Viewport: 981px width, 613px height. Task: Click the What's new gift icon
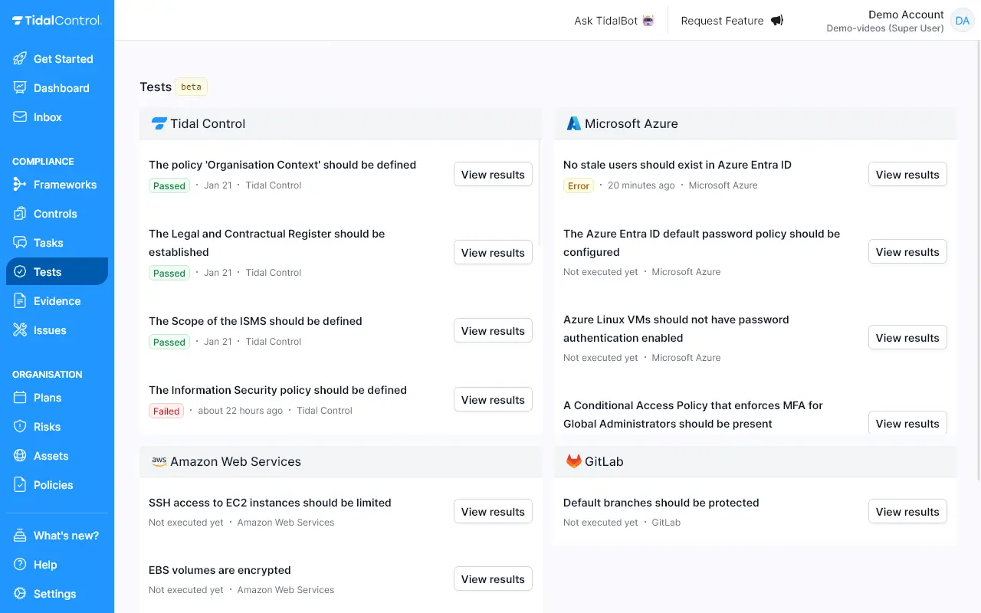tap(20, 536)
